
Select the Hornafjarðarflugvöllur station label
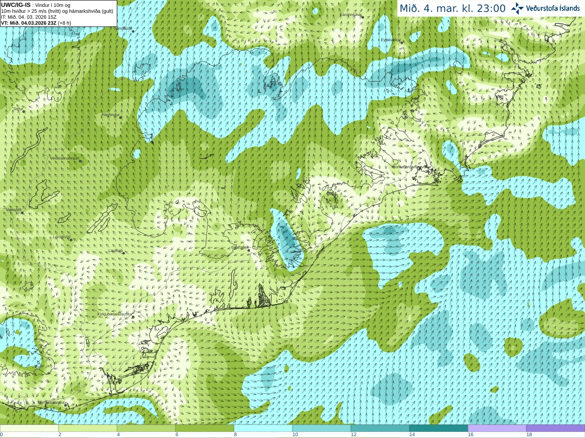[x=411, y=167]
